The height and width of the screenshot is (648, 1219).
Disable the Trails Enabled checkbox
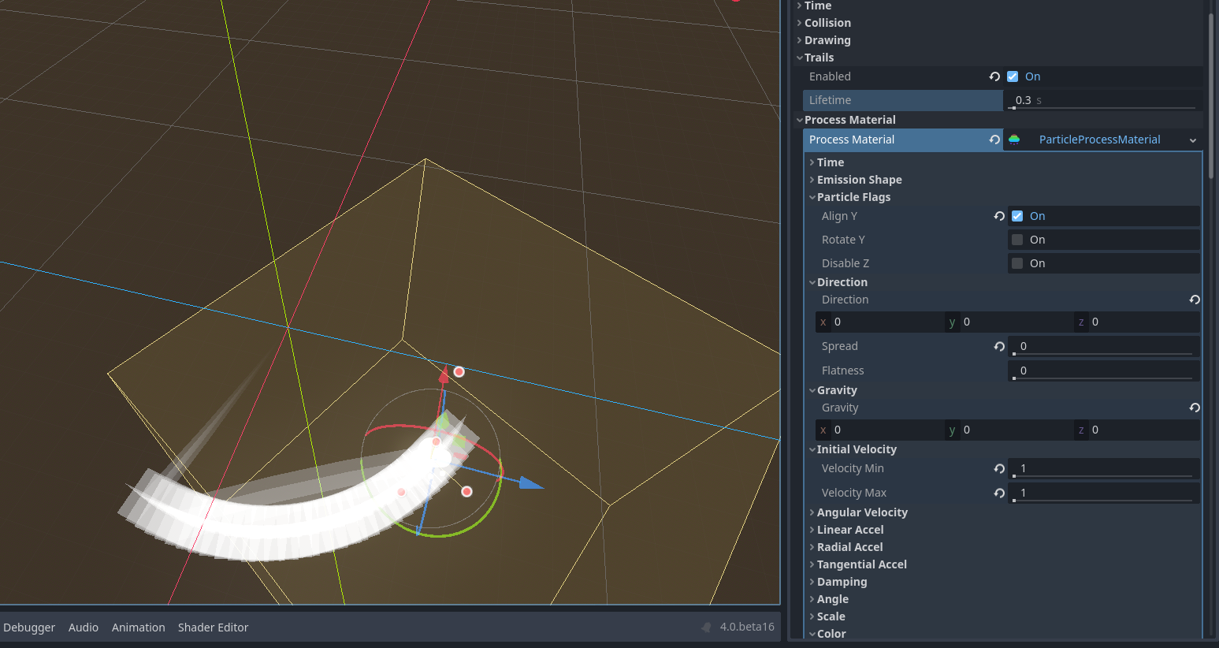click(x=1013, y=76)
